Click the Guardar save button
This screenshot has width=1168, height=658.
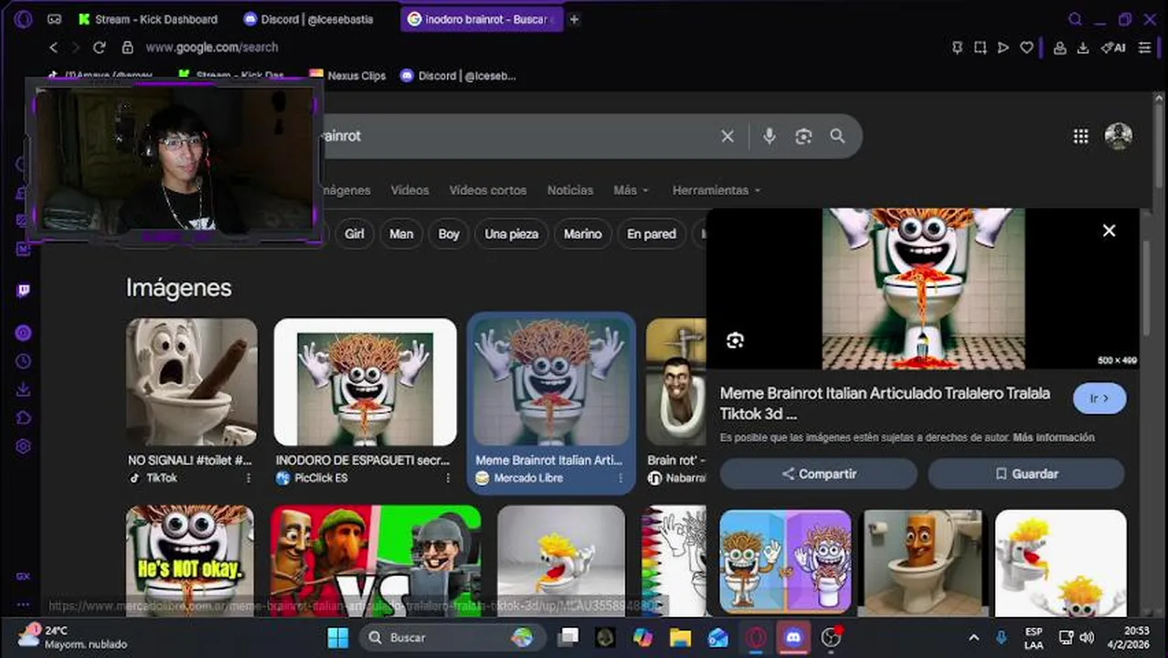(1026, 474)
